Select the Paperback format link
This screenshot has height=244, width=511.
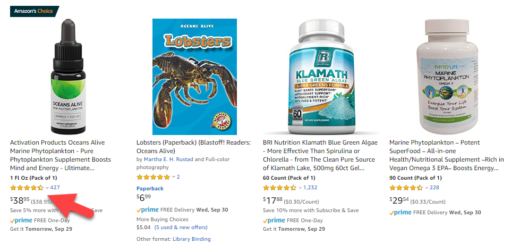(x=150, y=189)
